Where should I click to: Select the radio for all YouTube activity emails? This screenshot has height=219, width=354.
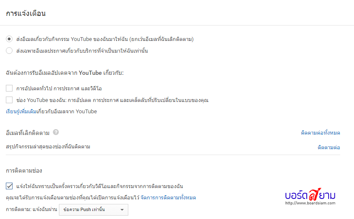click(x=9, y=39)
